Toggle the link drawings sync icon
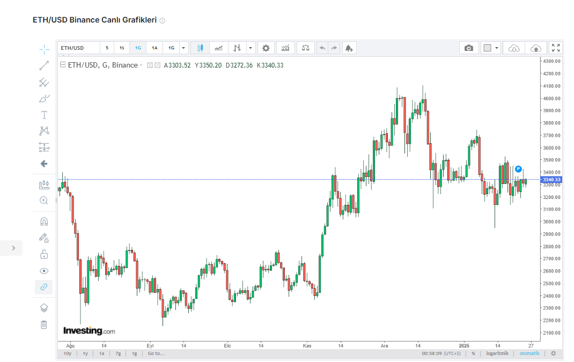The width and height of the screenshot is (574, 362). [x=44, y=287]
